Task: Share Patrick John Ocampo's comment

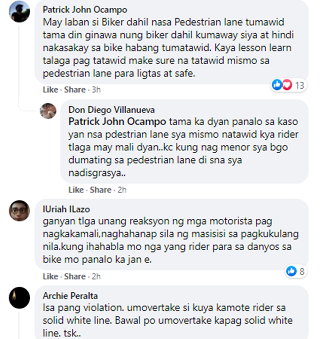Action: coord(75,90)
